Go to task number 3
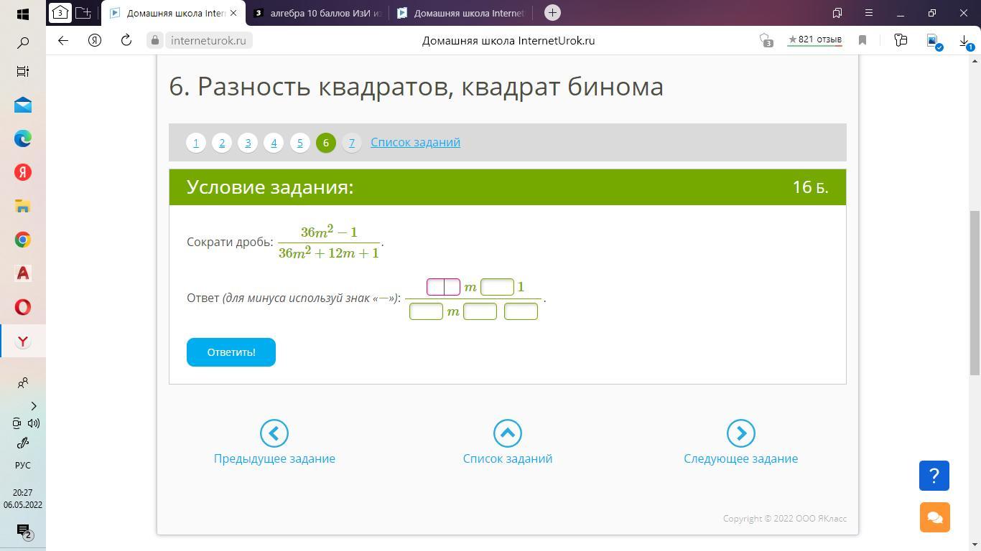Image resolution: width=981 pixels, height=551 pixels. click(x=248, y=142)
